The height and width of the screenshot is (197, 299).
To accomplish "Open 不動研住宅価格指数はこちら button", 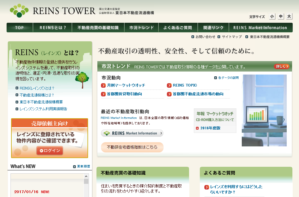I will pos(132,147).
